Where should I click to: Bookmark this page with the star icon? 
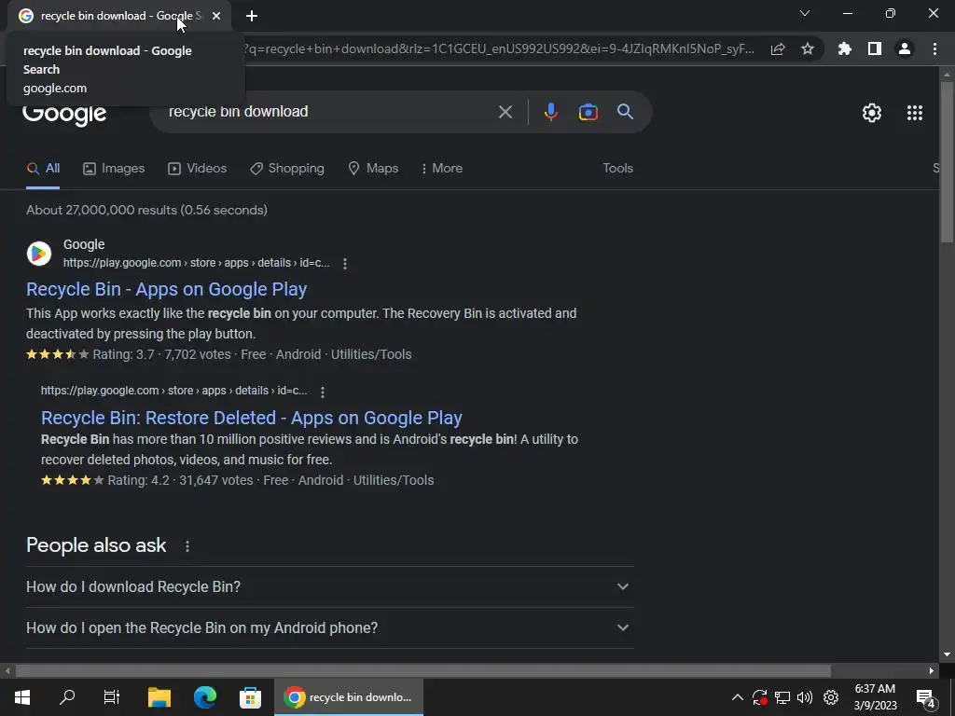pos(808,49)
